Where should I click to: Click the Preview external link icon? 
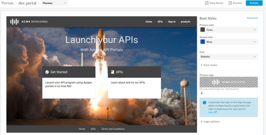tap(230, 3)
